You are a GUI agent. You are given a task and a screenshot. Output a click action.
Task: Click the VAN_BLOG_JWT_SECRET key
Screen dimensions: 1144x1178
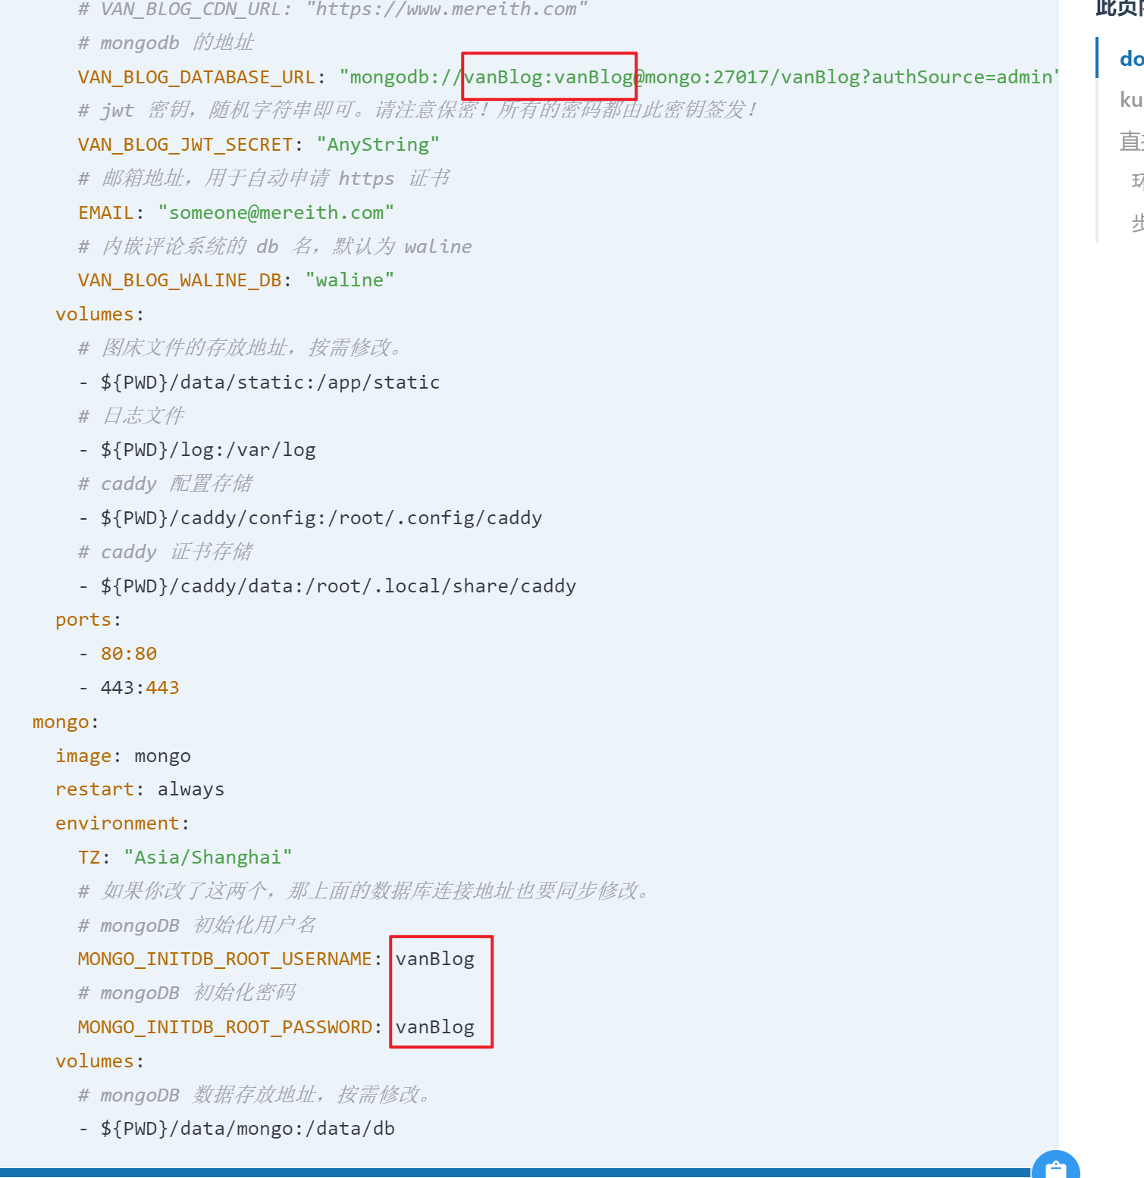click(x=185, y=145)
